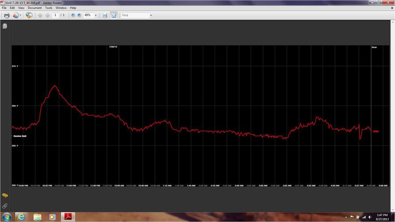Go to the next page using down arrow
Image resolution: width=395 pixels, height=222 pixels.
47,15
